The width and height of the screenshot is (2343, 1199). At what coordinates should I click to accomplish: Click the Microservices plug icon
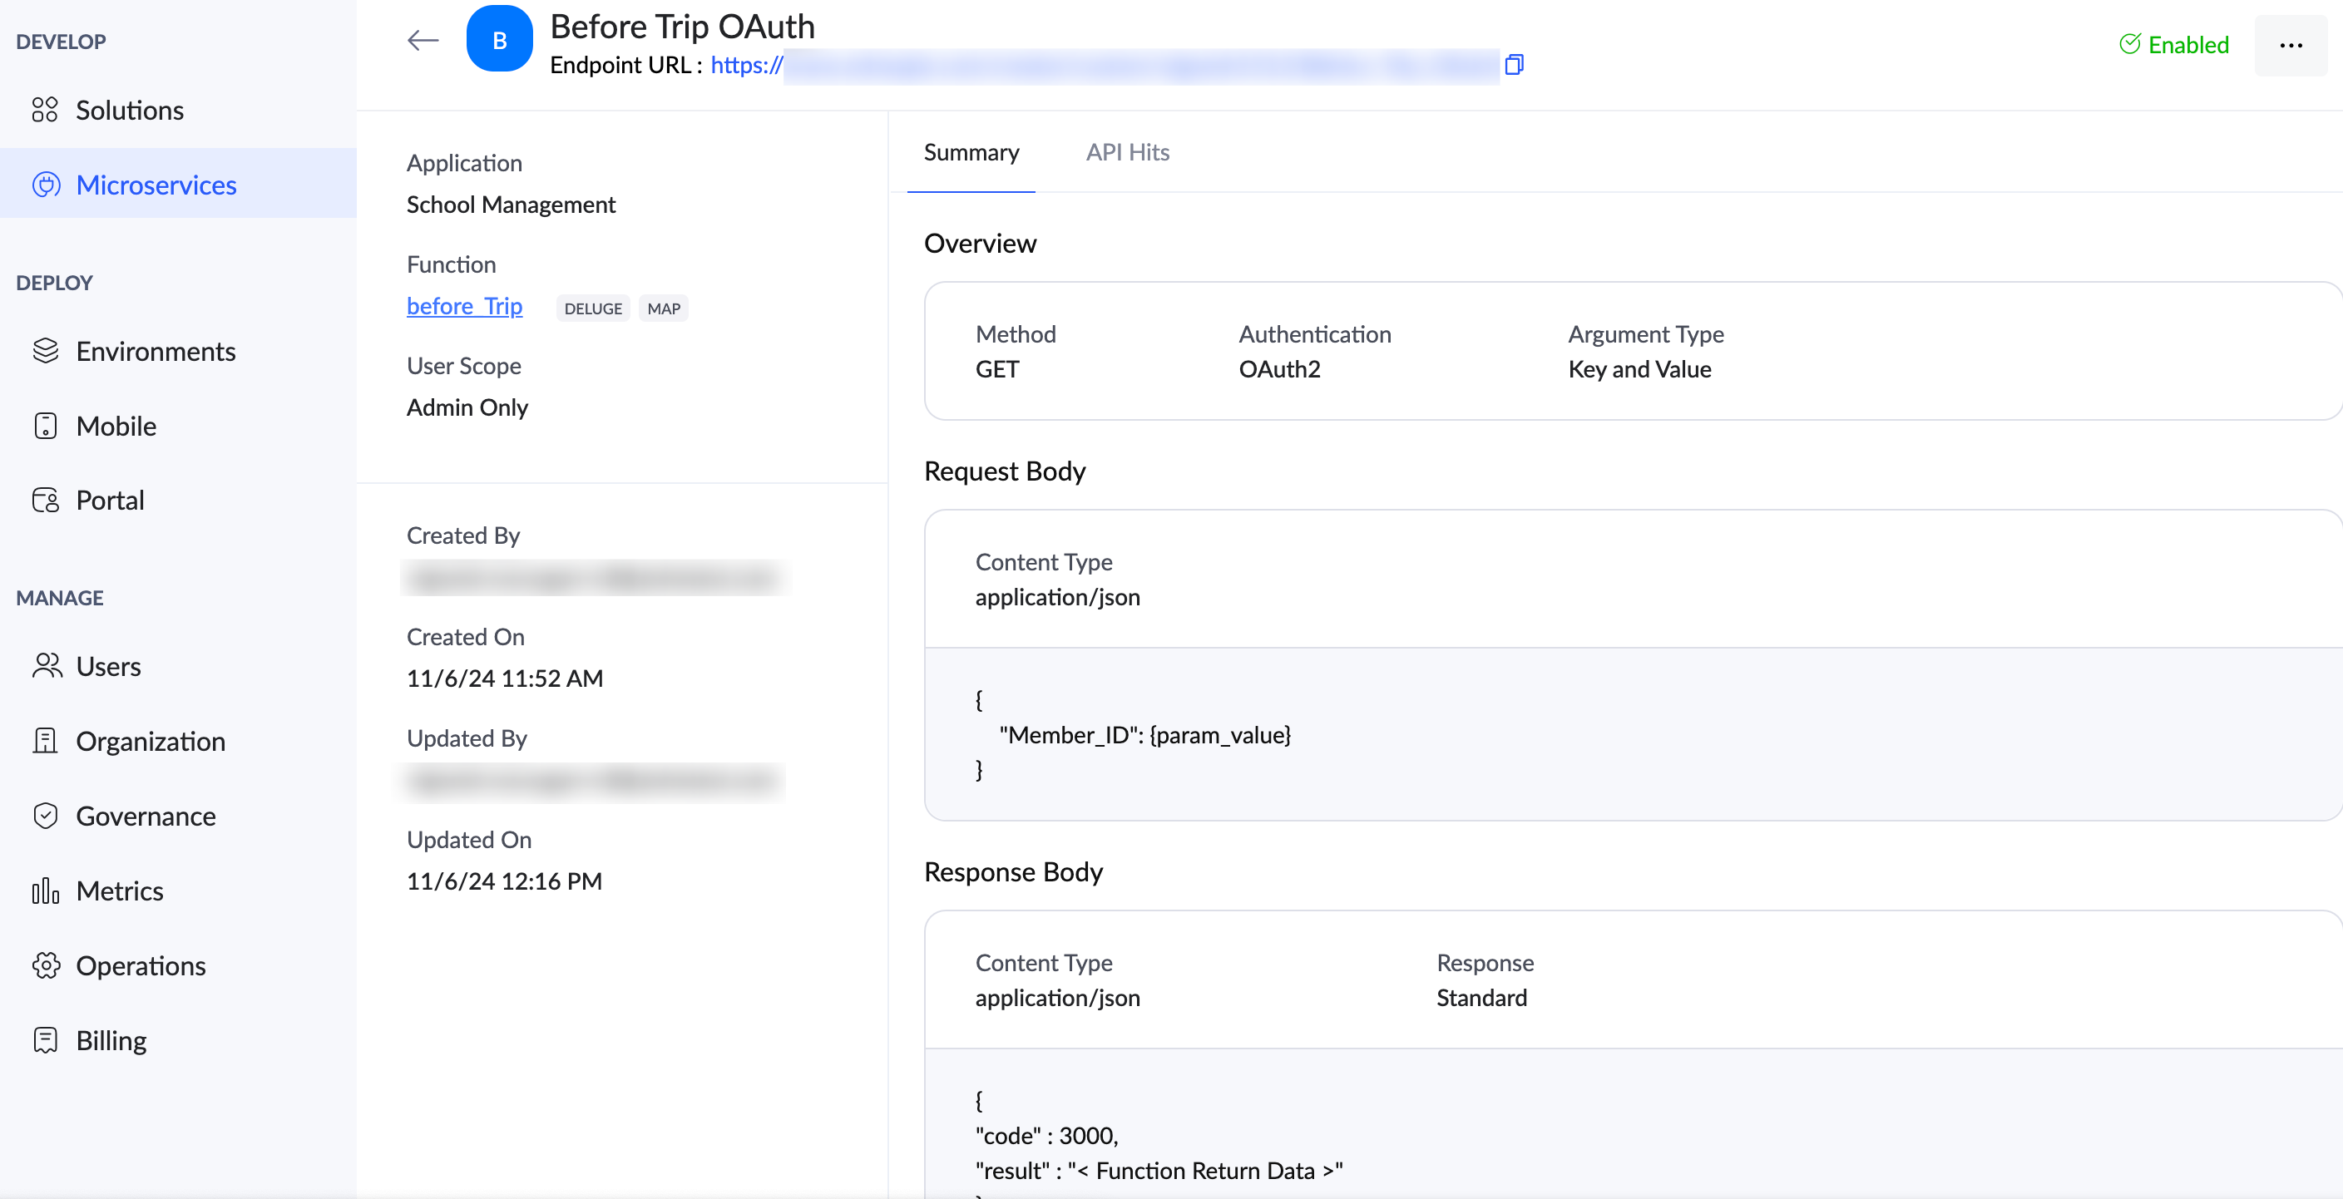(x=46, y=185)
